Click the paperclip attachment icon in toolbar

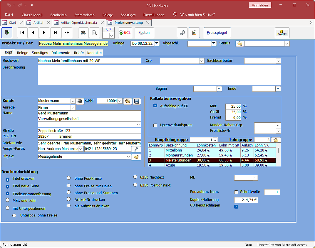coord(182,33)
